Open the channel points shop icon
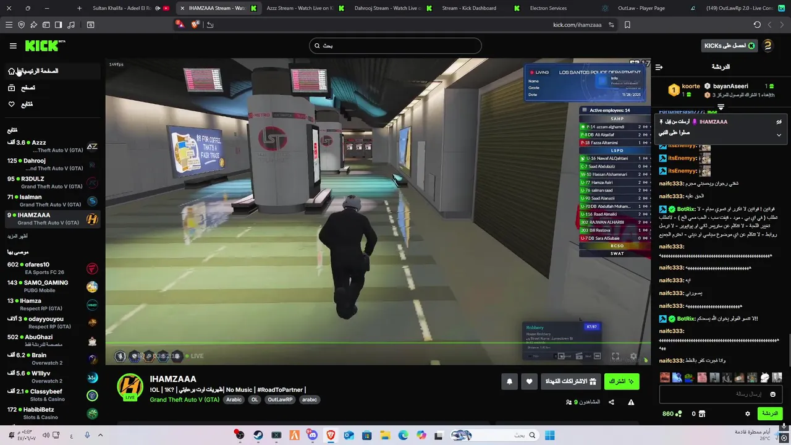The image size is (791, 445). click(701, 413)
